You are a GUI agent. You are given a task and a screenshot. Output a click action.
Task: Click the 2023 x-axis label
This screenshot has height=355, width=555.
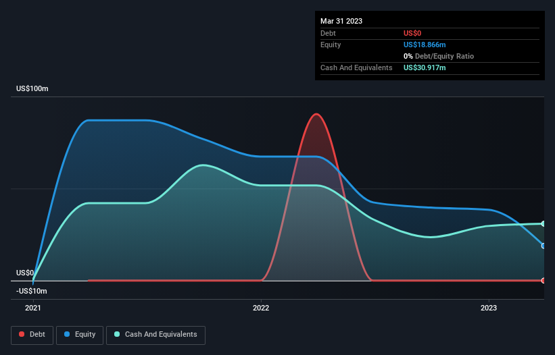489,308
